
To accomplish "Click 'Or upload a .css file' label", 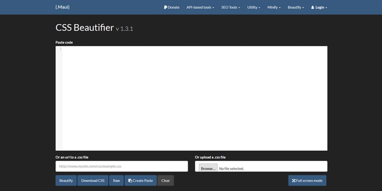I will [210, 157].
